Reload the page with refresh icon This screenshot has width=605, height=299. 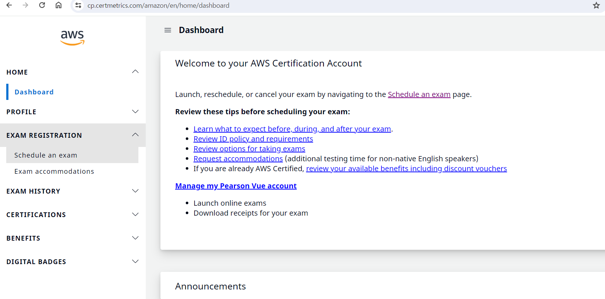[x=42, y=5]
